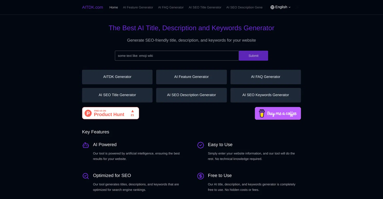
Task: Go to AI FAQ Generator in the top navigation
Action: tap(171, 7)
